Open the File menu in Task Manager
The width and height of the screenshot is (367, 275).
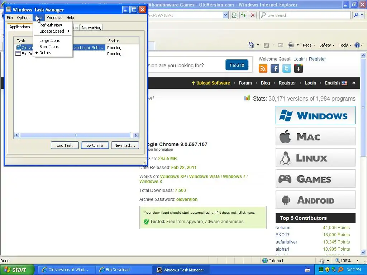pyautogui.click(x=10, y=18)
